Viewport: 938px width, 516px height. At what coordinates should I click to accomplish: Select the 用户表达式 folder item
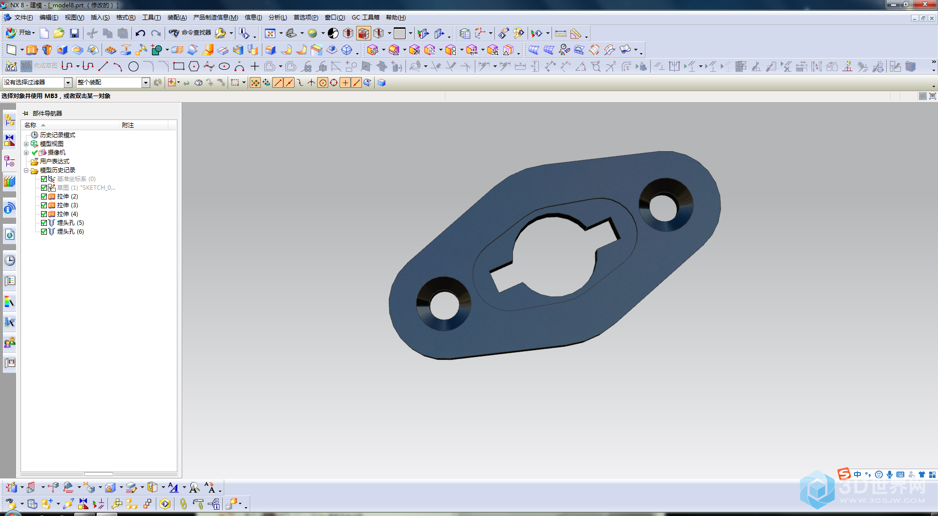(x=54, y=161)
